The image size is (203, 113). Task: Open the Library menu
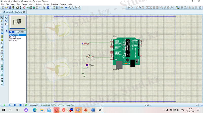point(46,4)
